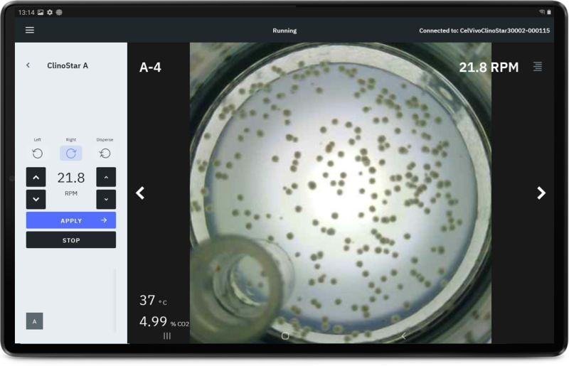Tap image notification icon in status bar
This screenshot has height=366, width=569.
click(41, 12)
